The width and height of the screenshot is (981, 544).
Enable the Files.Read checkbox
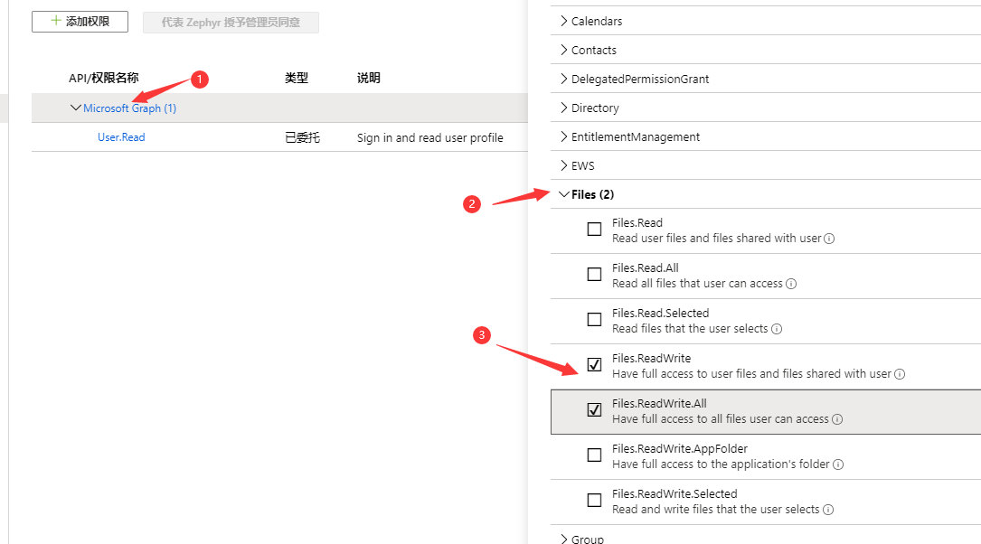(x=594, y=230)
